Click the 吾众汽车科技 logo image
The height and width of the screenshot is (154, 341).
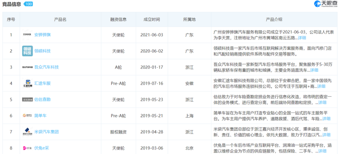click(27, 67)
